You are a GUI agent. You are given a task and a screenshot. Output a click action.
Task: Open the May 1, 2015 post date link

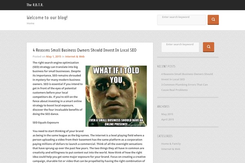click(x=53, y=57)
